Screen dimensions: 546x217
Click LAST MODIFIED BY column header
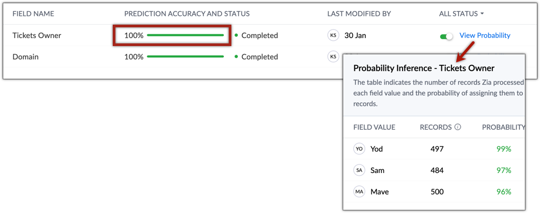[x=359, y=14]
